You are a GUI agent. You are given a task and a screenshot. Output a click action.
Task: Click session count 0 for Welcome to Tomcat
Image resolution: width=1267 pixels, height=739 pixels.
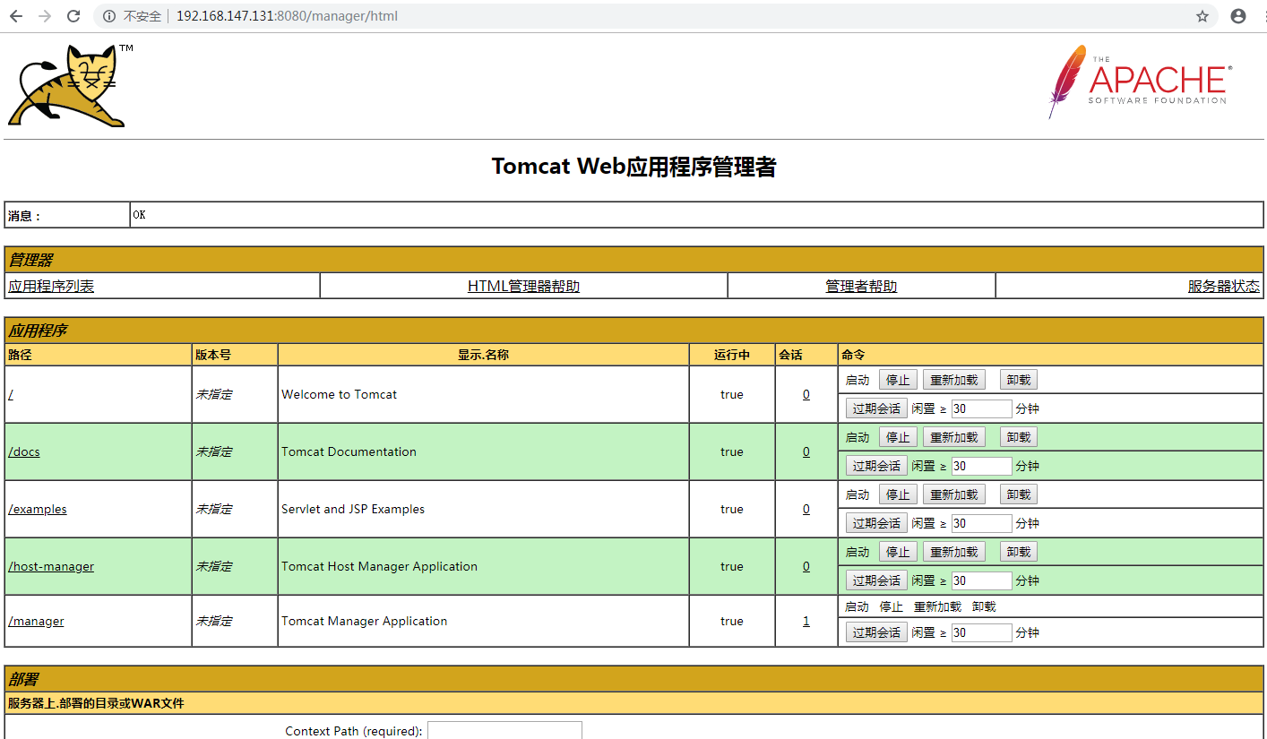click(806, 394)
